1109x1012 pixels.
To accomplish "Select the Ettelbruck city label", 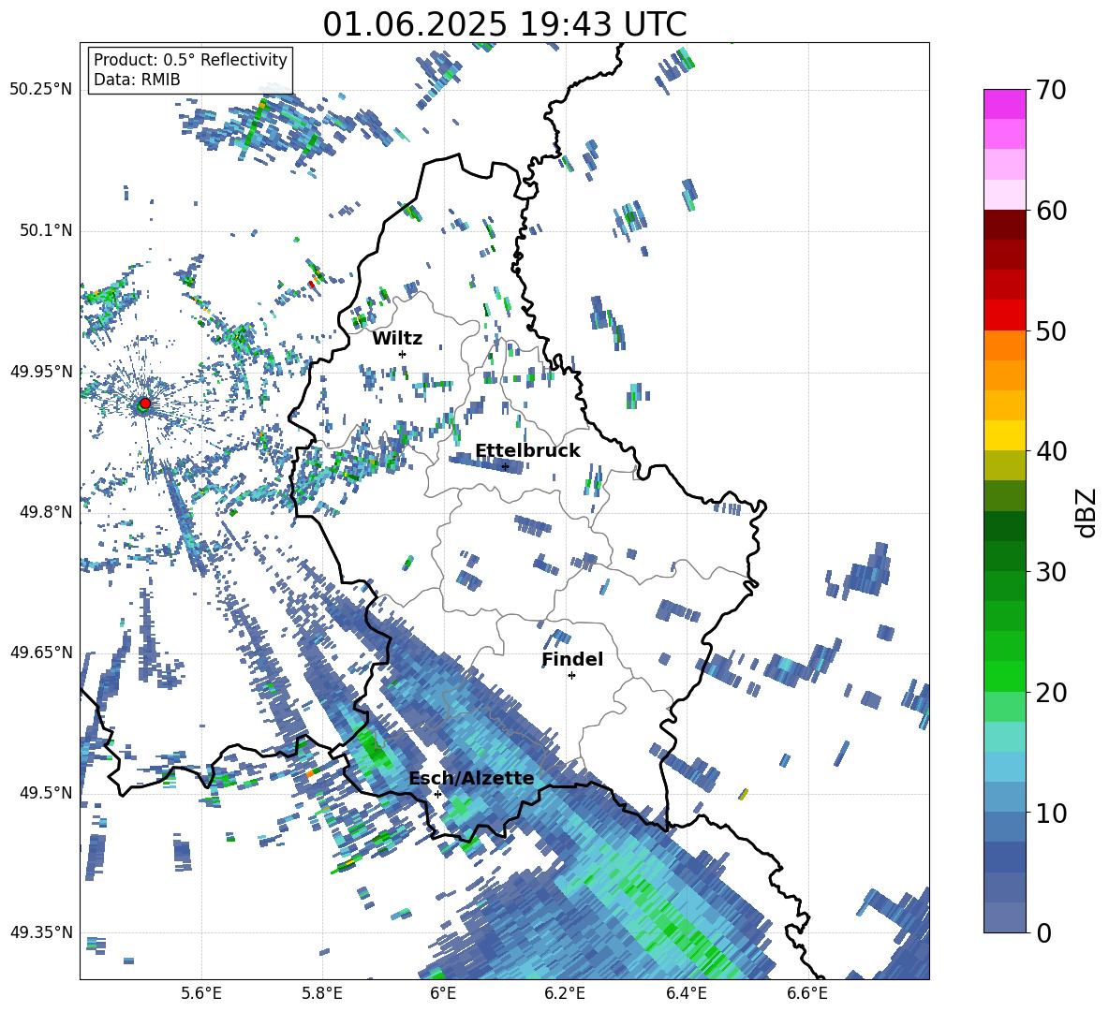I will pos(527,451).
